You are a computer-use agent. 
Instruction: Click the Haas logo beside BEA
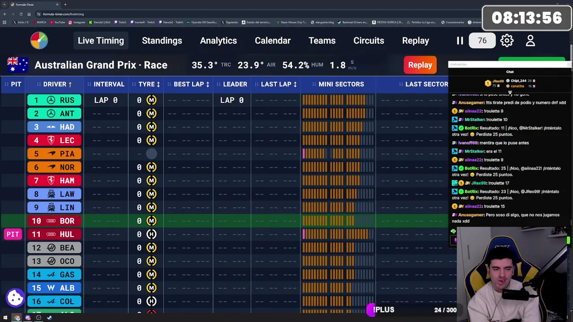point(51,248)
